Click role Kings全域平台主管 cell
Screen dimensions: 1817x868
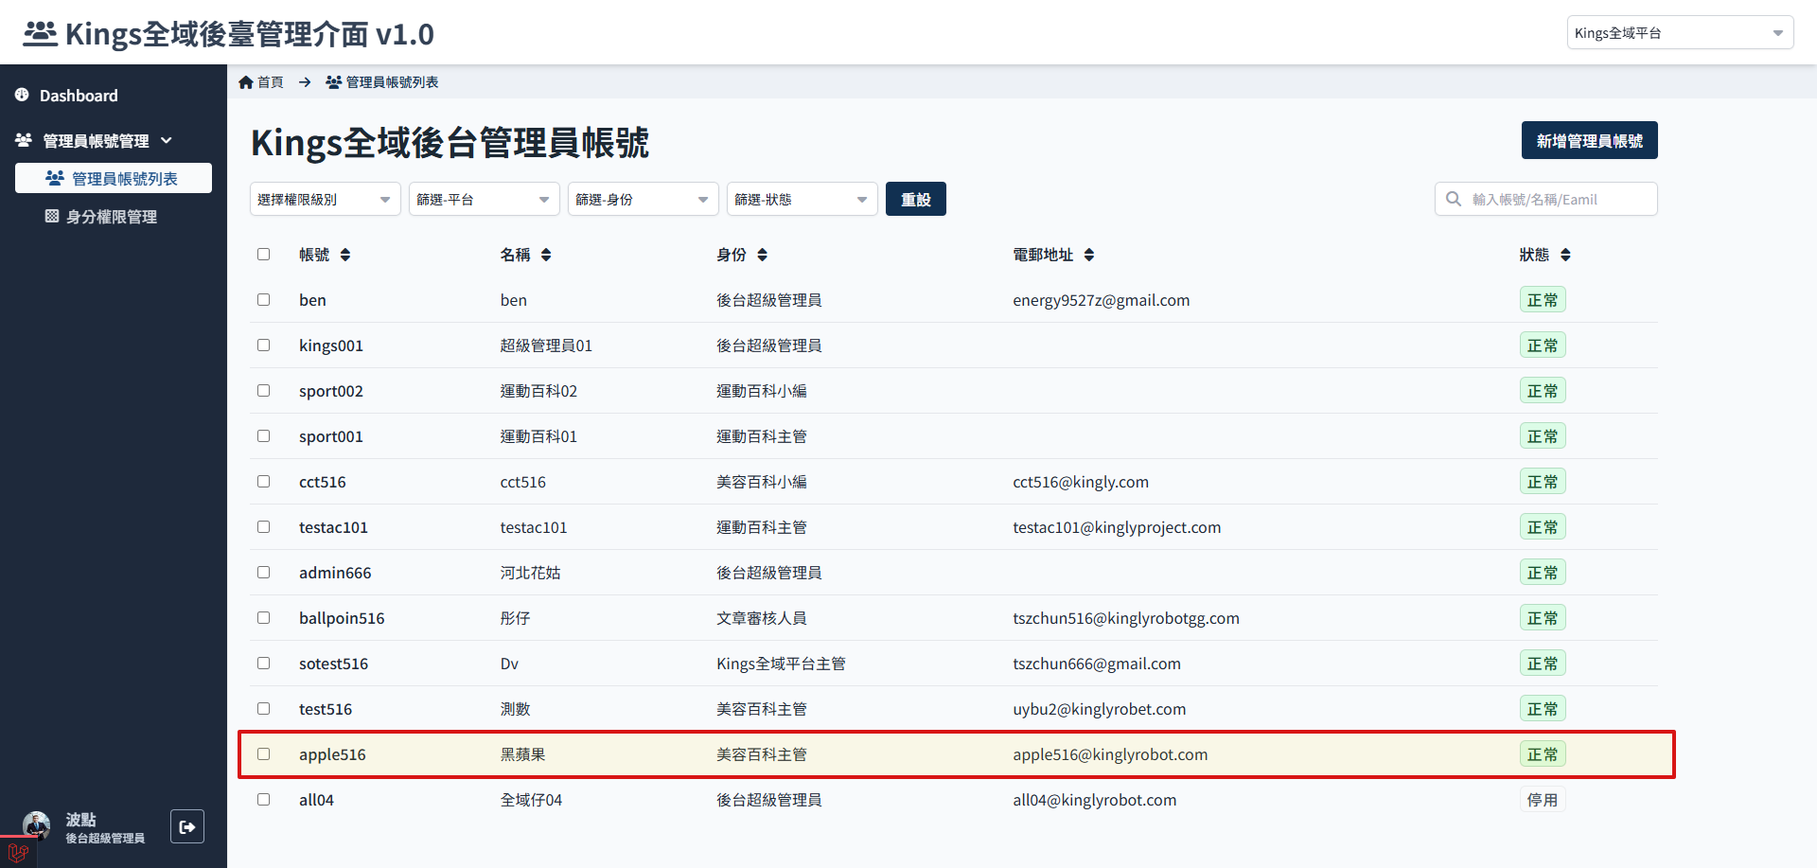coord(781,664)
